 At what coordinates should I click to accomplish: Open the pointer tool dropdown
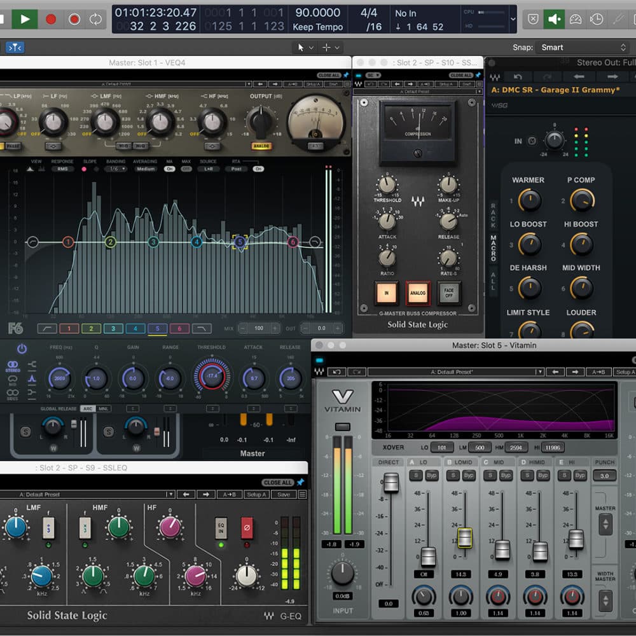[x=305, y=48]
